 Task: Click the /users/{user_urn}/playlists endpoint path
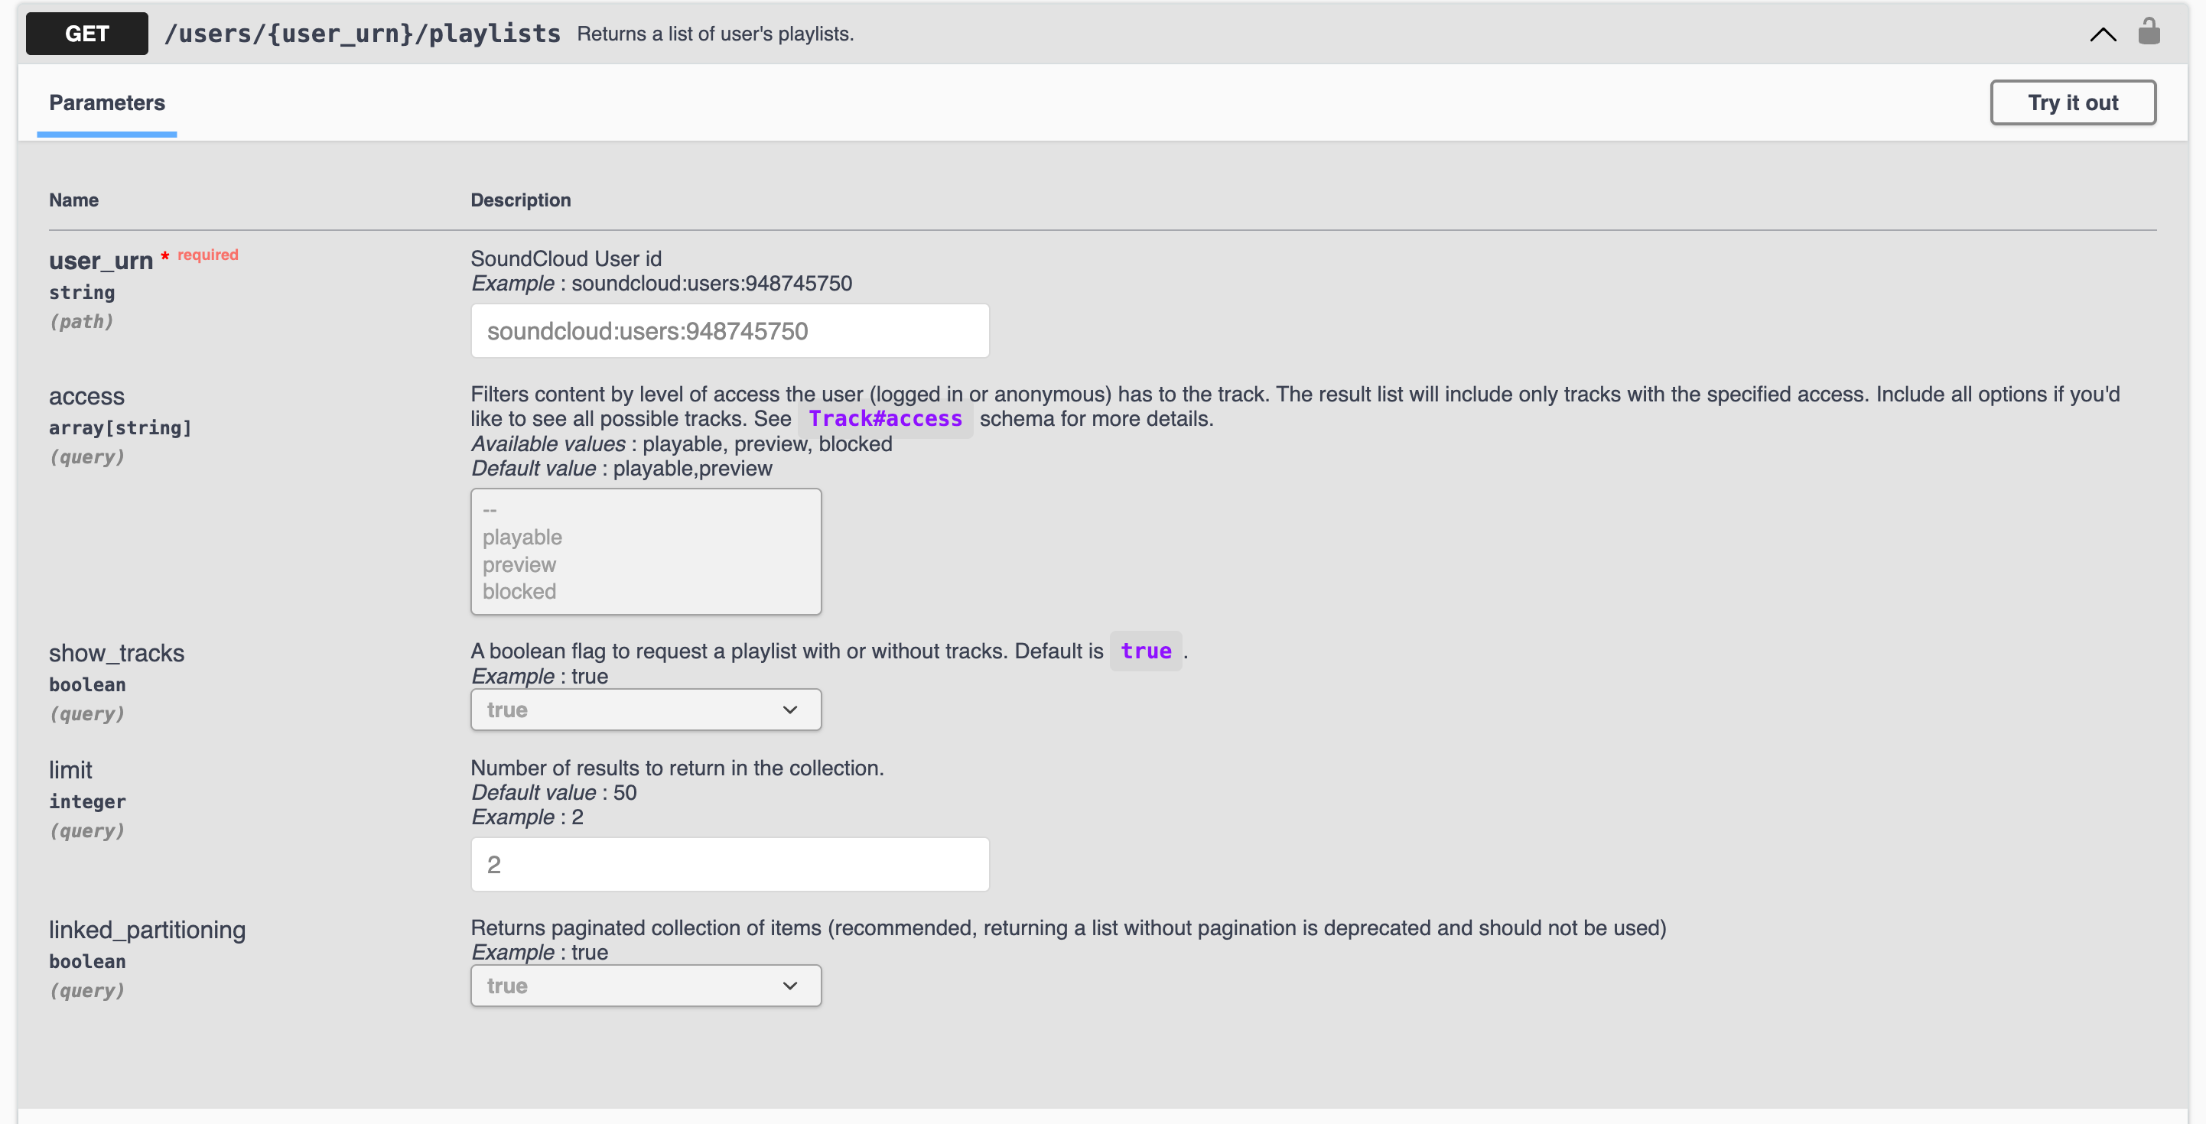point(363,34)
